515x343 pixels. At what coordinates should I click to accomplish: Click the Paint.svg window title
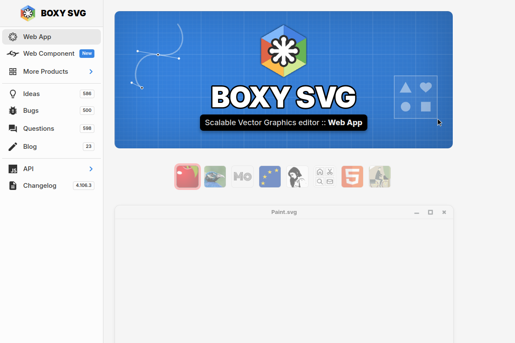284,212
